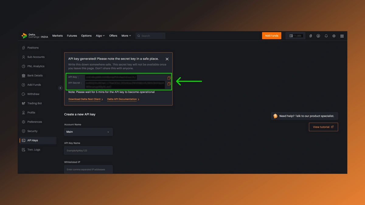The height and width of the screenshot is (205, 365).
Task: Close the API key generated dialog
Action: (x=167, y=59)
